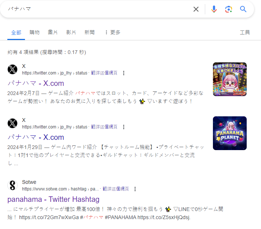Switch to the 購物 tab

pyautogui.click(x=35, y=32)
